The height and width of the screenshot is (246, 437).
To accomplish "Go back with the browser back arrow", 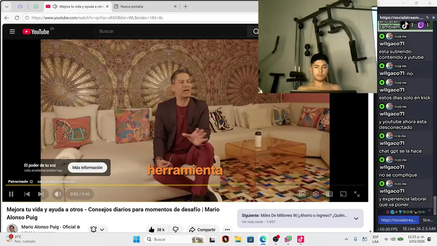I will coord(6,18).
